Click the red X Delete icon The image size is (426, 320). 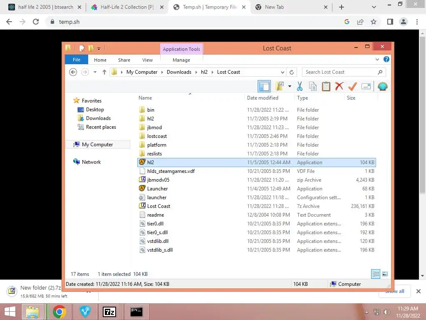(339, 87)
